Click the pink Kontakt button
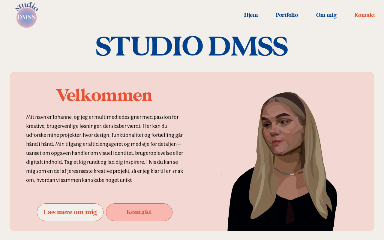 pos(139,212)
